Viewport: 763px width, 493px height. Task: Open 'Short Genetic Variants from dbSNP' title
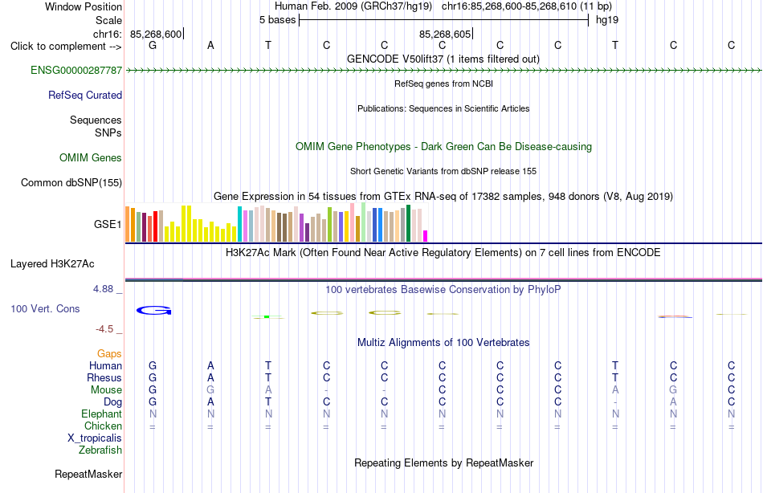click(443, 171)
